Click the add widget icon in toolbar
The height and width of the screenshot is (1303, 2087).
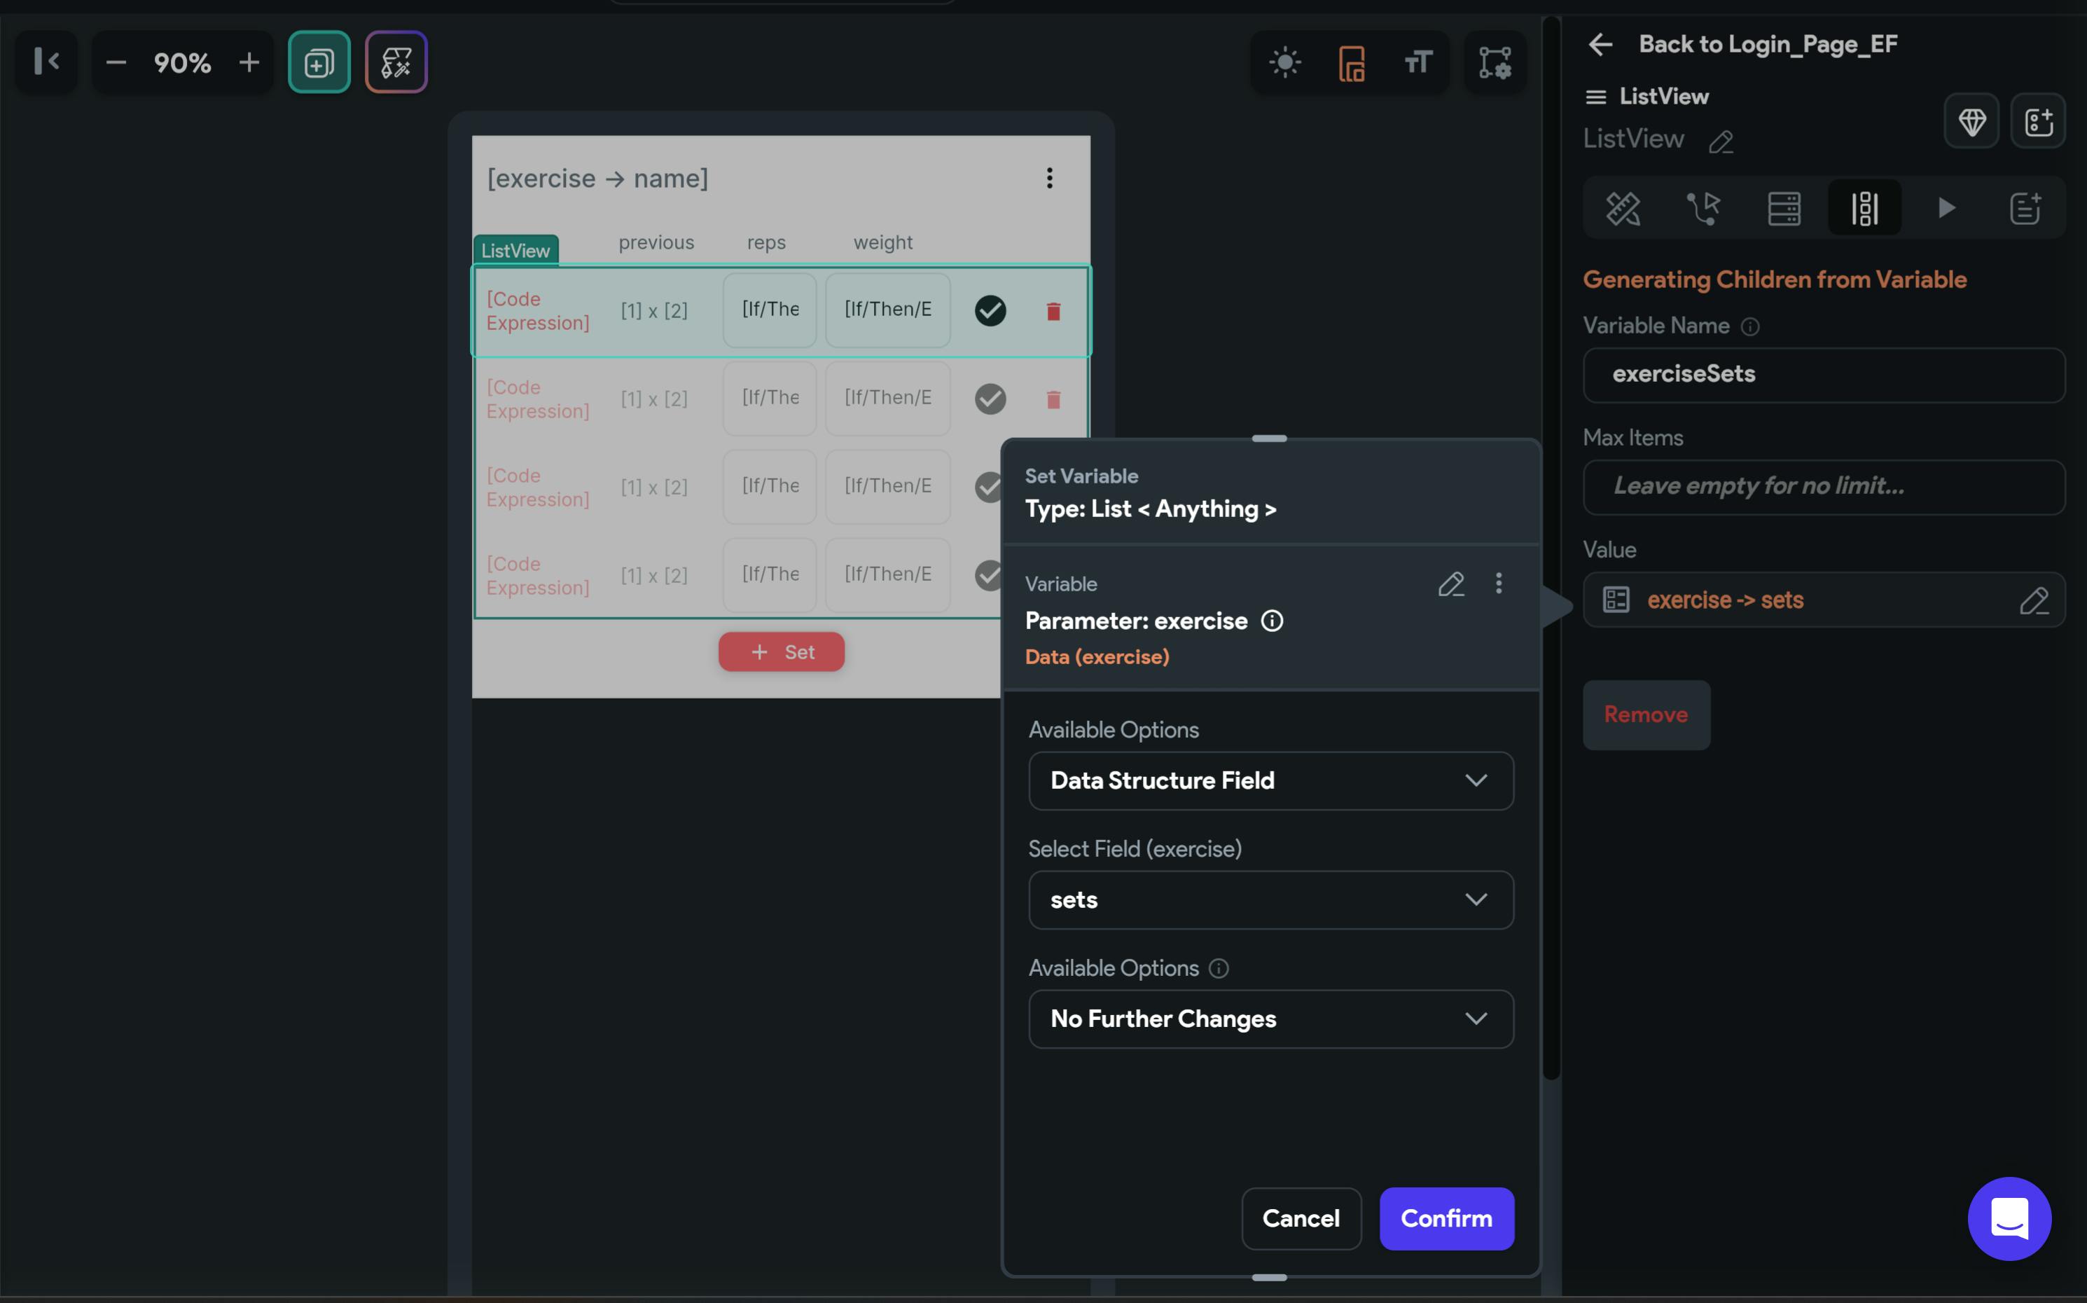319,62
